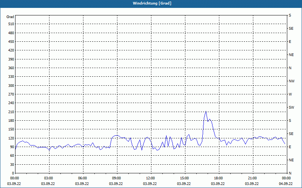
Task: Click the 420 degree axis label
Action: pyautogui.click(x=11, y=50)
